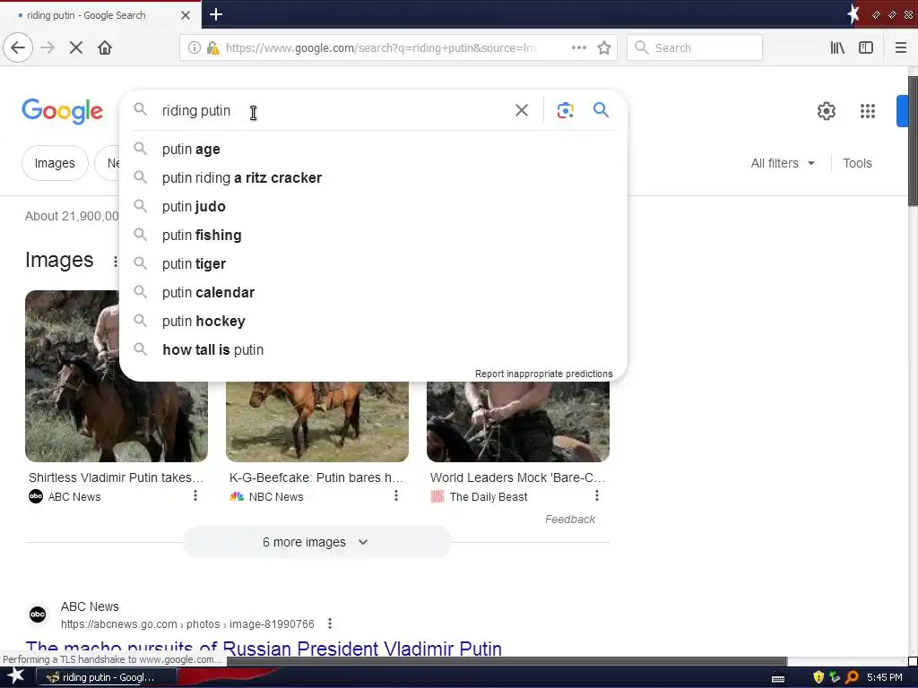Open The macho pursuits of Russian President link

coord(264,649)
